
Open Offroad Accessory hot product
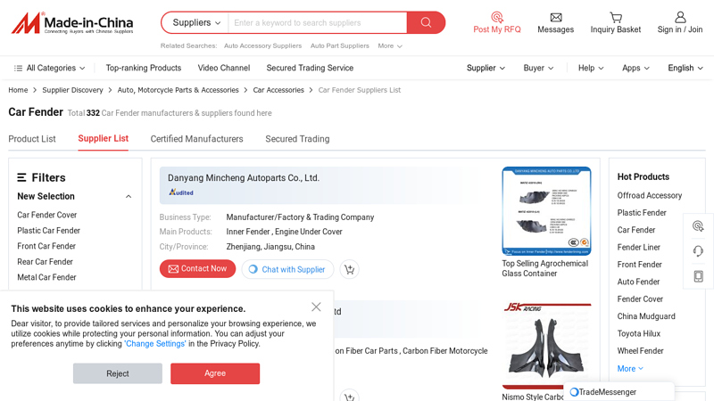tap(650, 195)
